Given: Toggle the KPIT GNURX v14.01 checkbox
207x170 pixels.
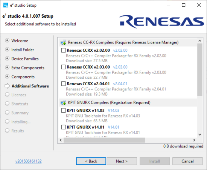Looking at the screenshot, I should click(63, 127).
